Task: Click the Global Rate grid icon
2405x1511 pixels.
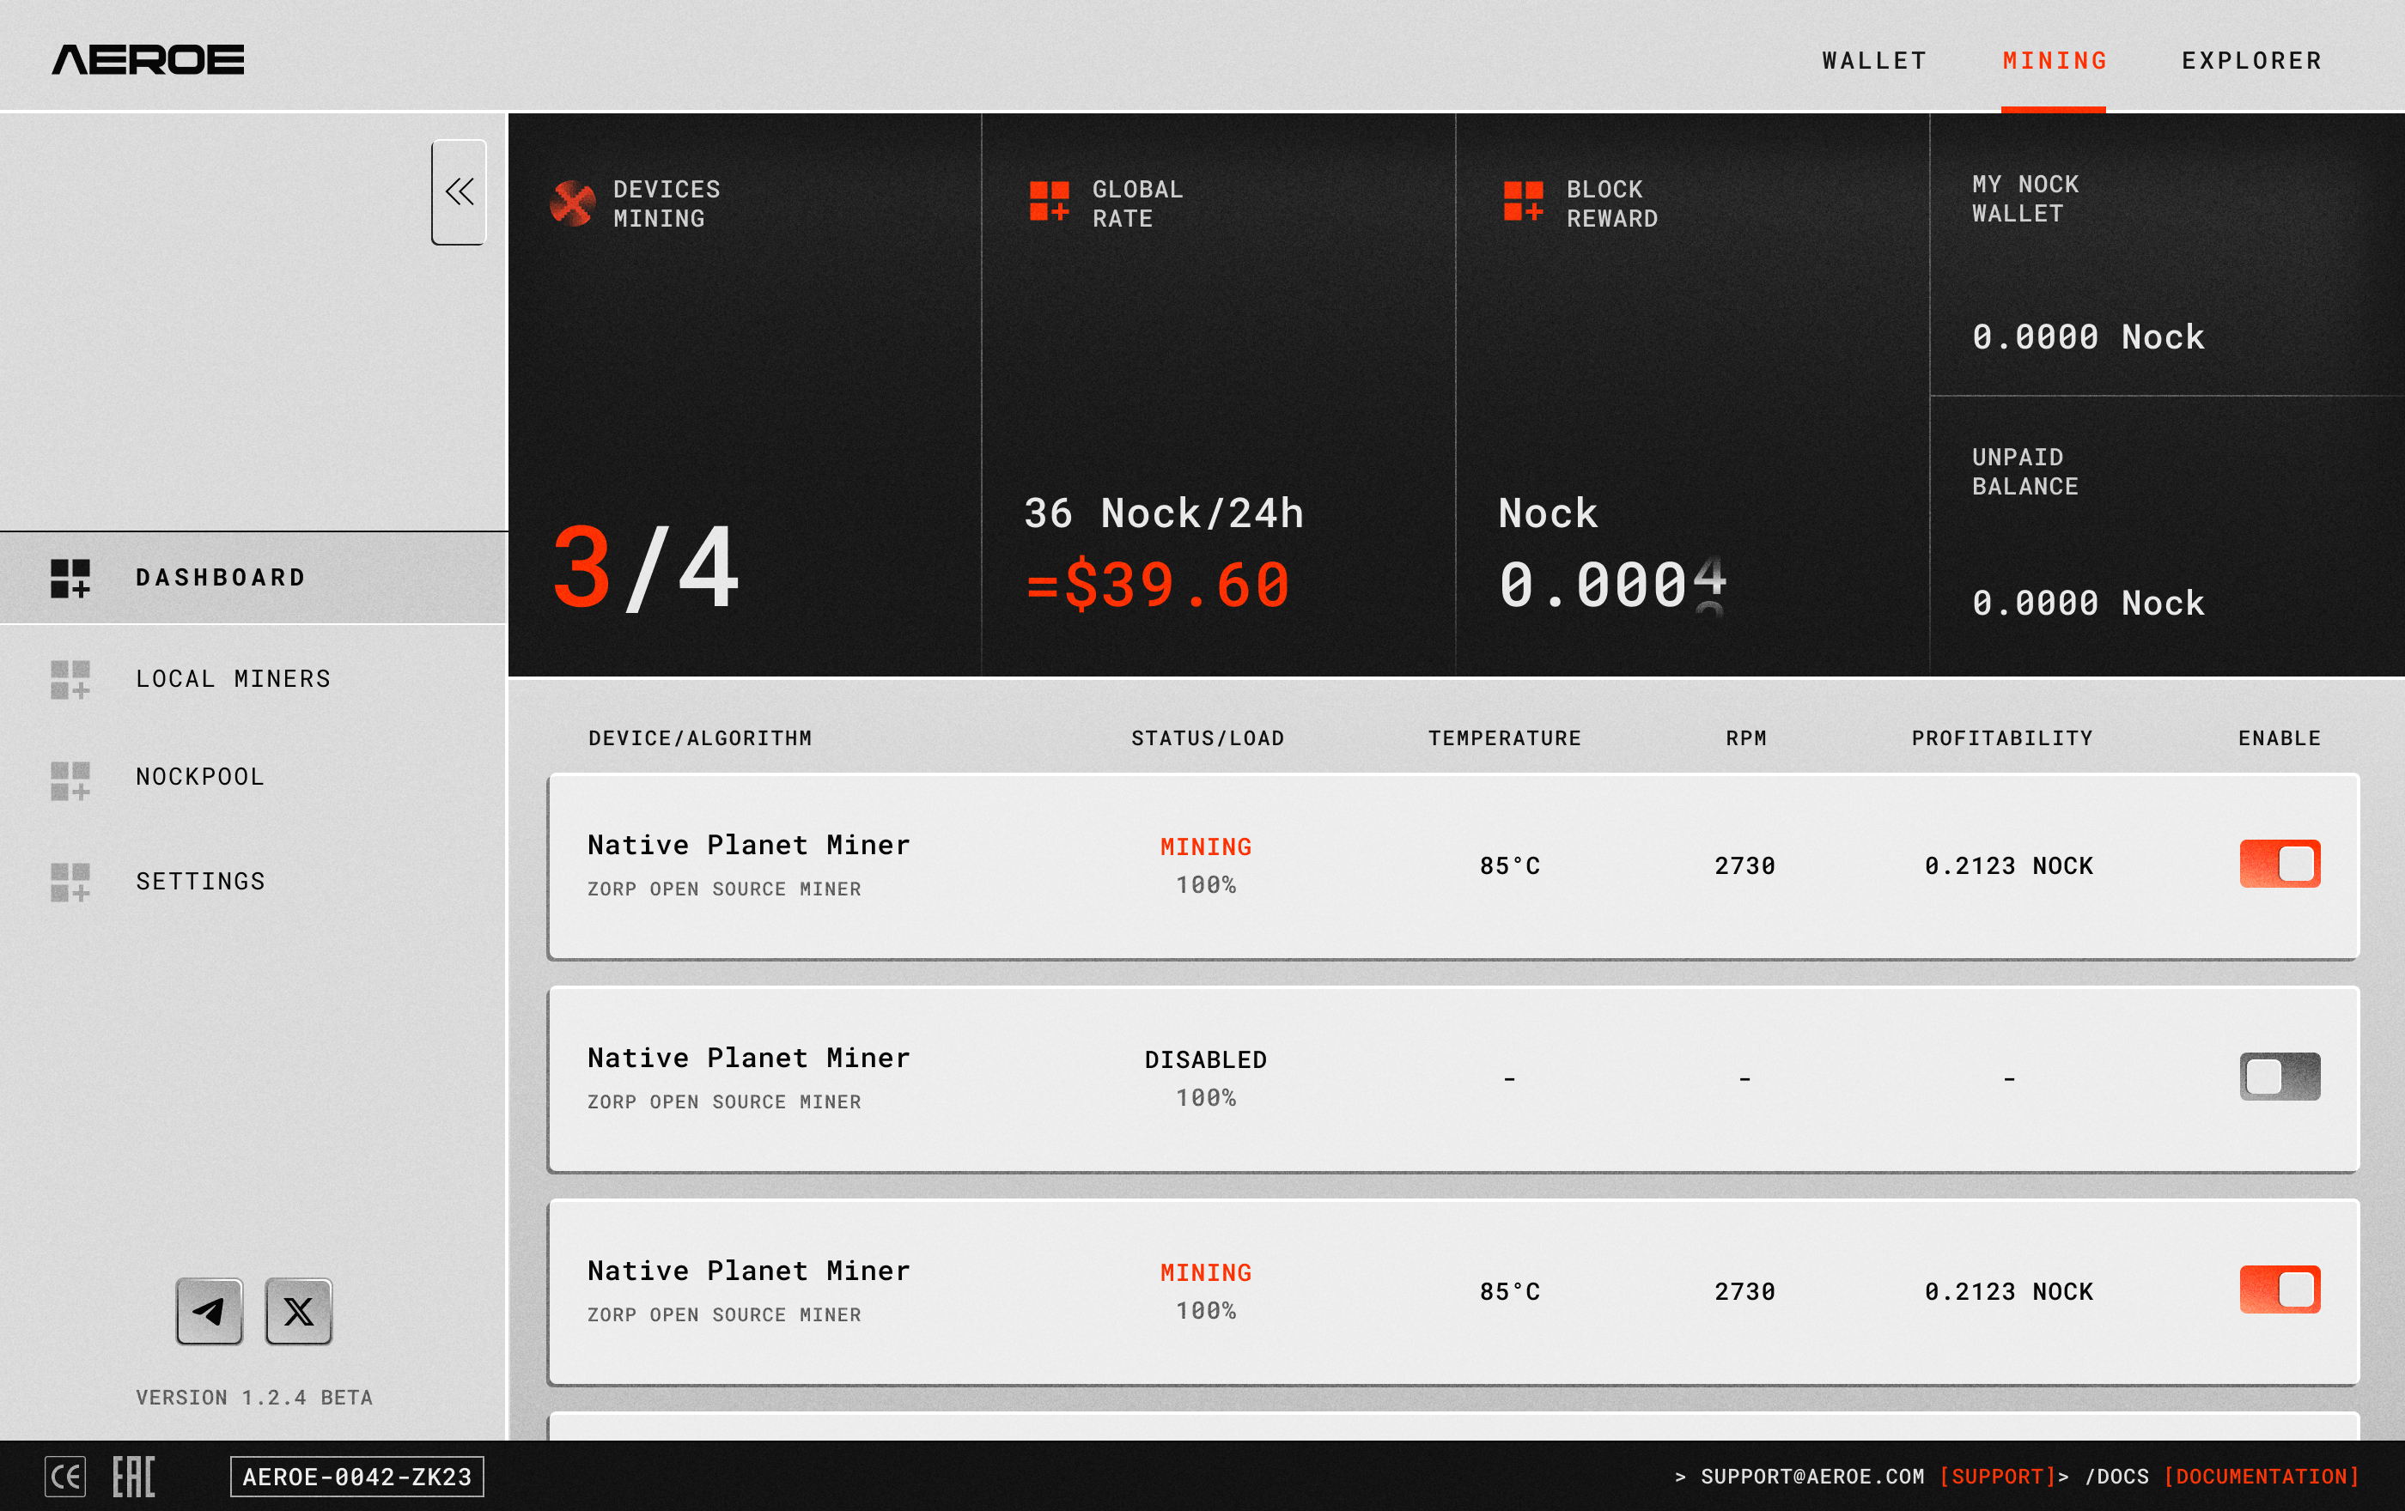Action: (x=1049, y=201)
